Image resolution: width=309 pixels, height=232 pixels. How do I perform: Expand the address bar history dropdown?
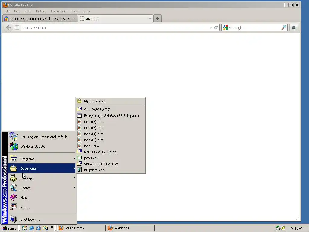pos(210,28)
